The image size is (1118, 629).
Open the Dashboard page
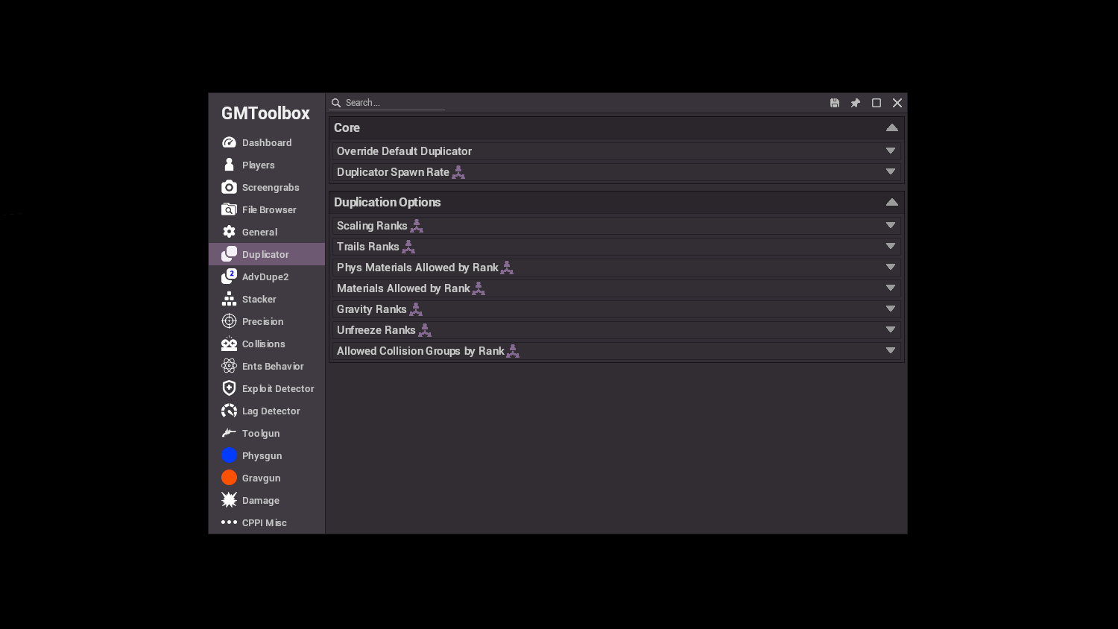(x=267, y=142)
